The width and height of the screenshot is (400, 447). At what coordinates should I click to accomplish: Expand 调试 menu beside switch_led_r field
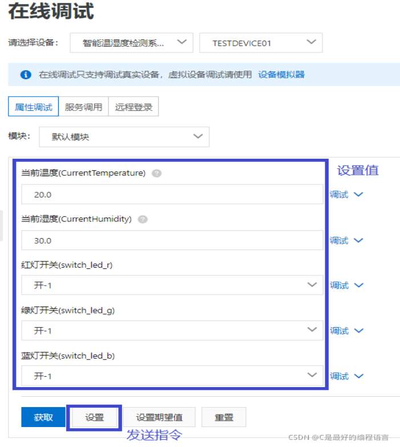346,285
